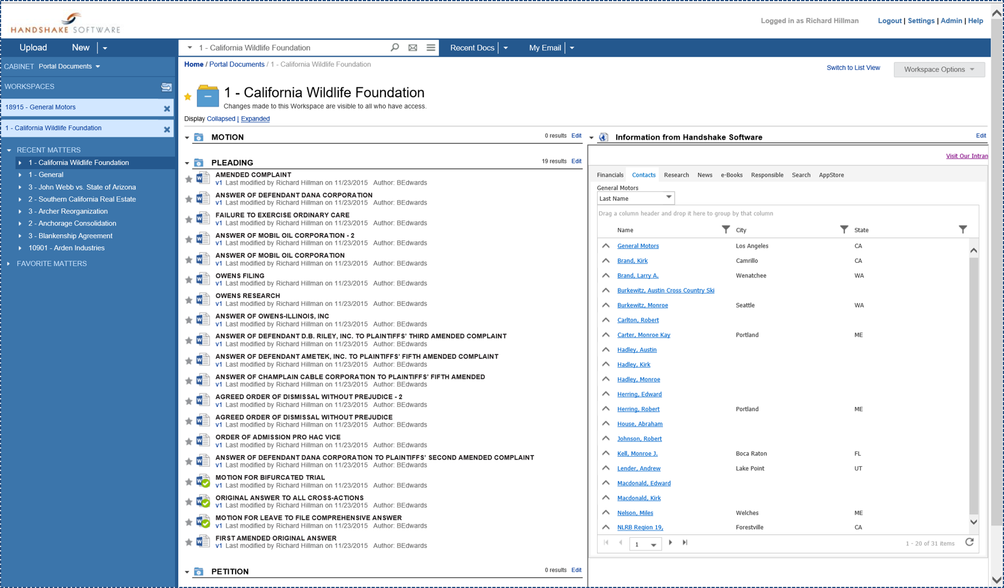Open the City column filter icon
Image resolution: width=1004 pixels, height=588 pixels.
tap(844, 229)
